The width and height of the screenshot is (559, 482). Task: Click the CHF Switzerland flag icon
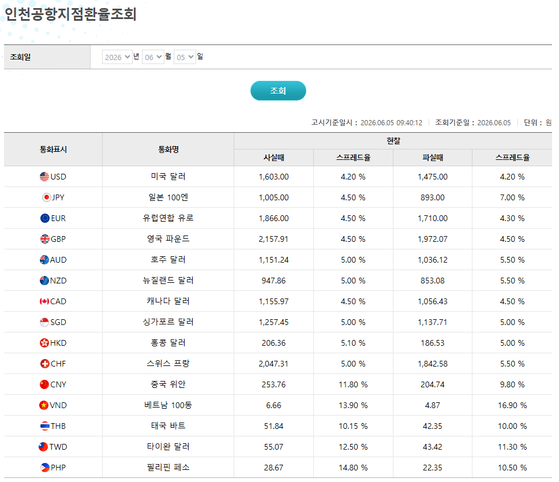[45, 364]
